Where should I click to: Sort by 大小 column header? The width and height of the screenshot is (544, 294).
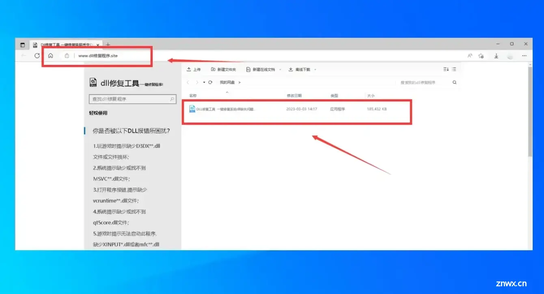[371, 96]
